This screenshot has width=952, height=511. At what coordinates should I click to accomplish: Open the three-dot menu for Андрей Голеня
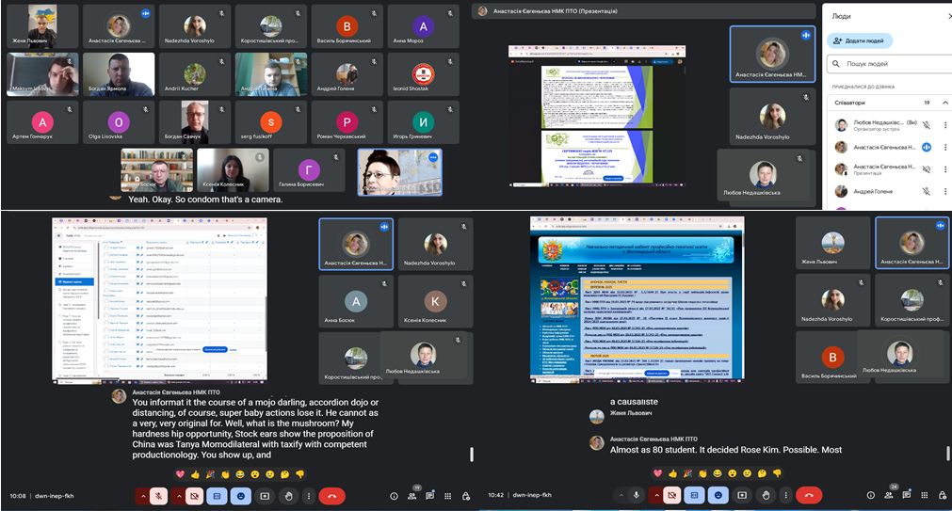(x=944, y=191)
